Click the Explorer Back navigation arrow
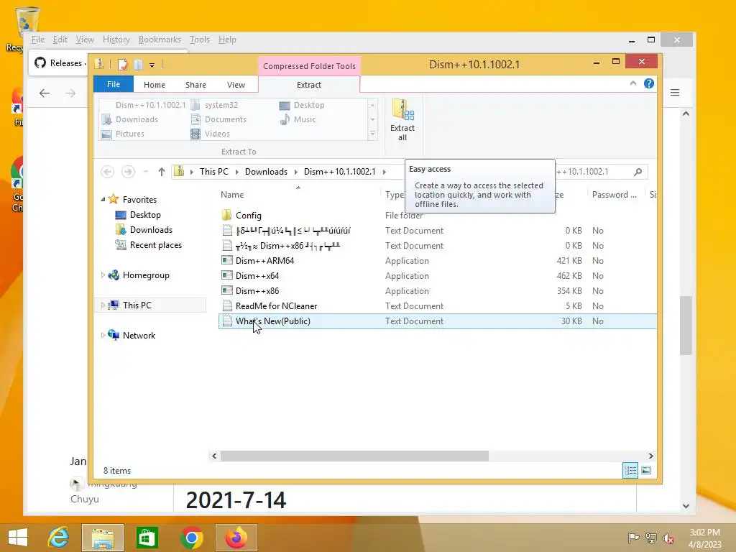Screen dimensions: 736x552 pyautogui.click(x=108, y=172)
